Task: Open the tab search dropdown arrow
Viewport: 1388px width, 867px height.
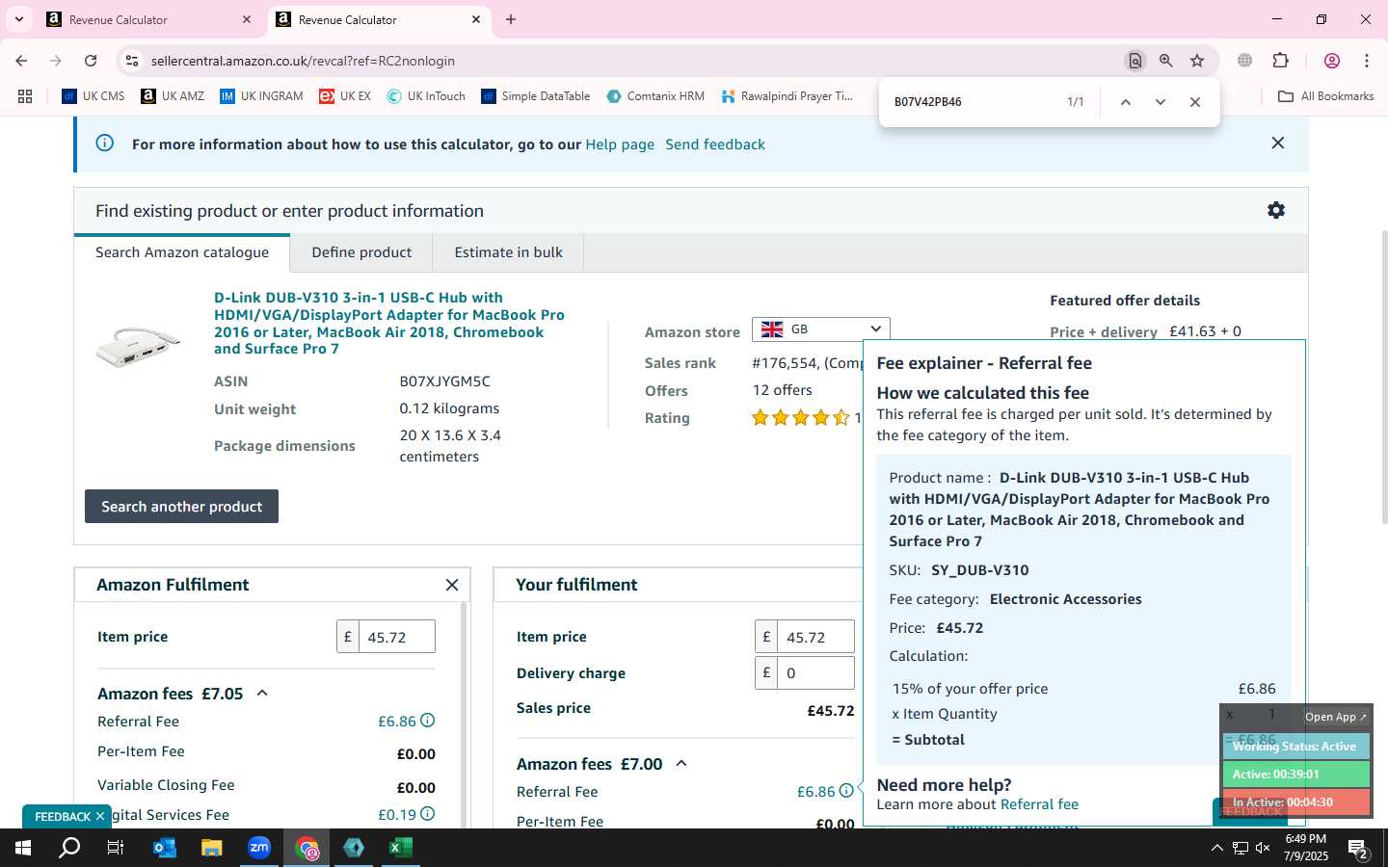Action: click(18, 19)
